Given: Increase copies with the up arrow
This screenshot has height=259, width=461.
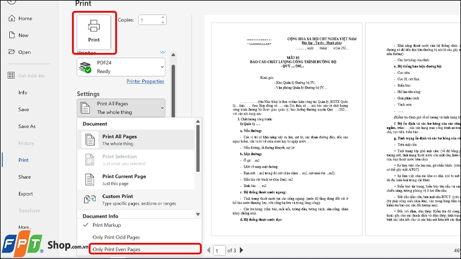Looking at the screenshot, I should point(163,17).
